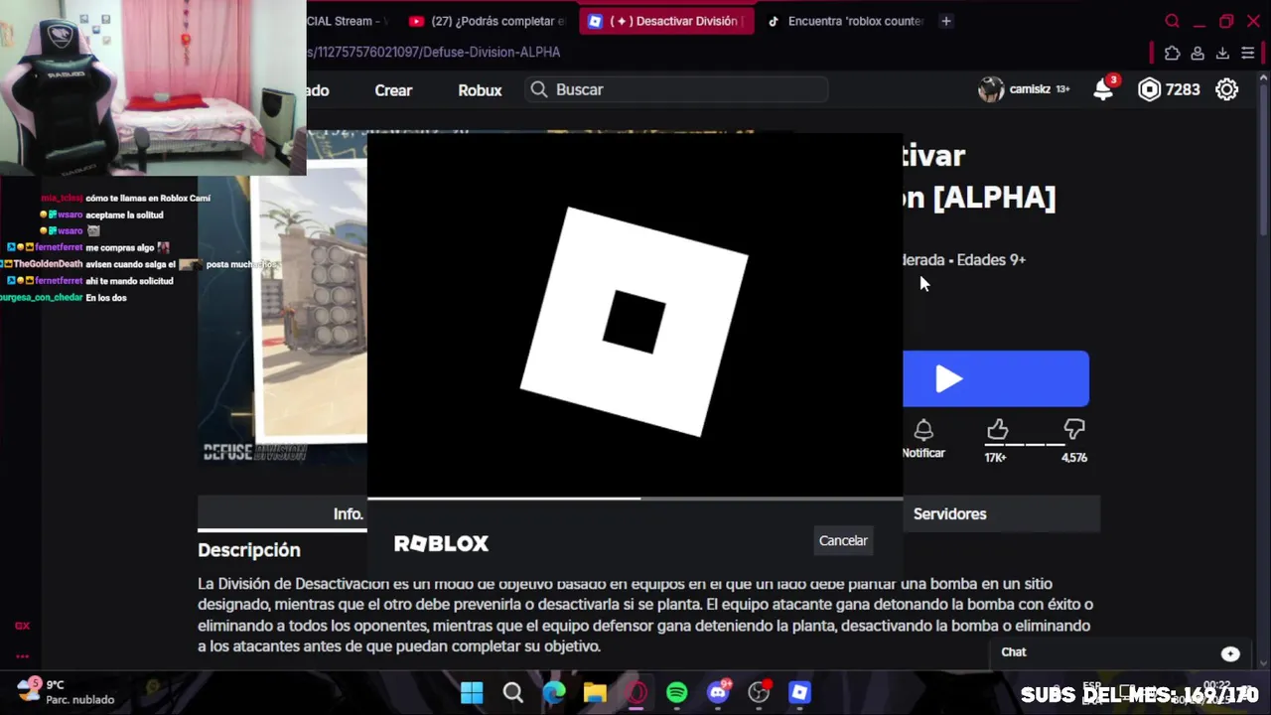Switch to the Info. tab
The width and height of the screenshot is (1271, 715).
349,513
